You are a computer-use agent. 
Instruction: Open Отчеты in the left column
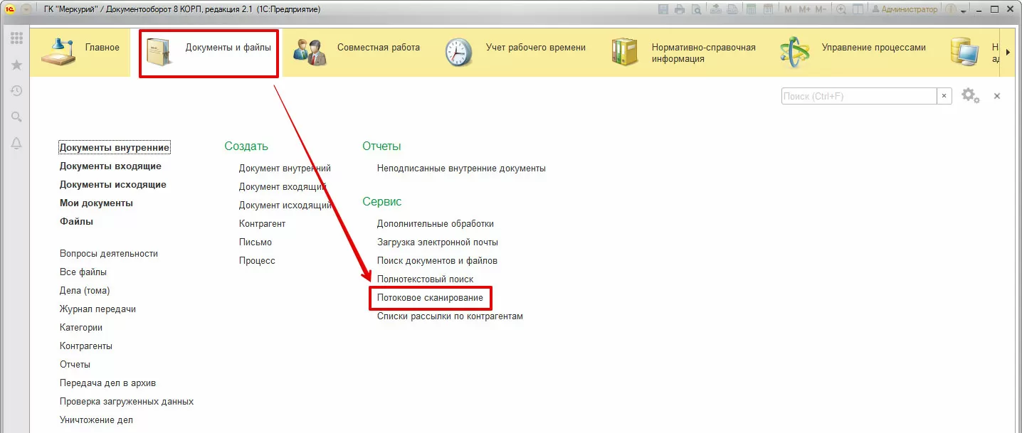coord(75,365)
